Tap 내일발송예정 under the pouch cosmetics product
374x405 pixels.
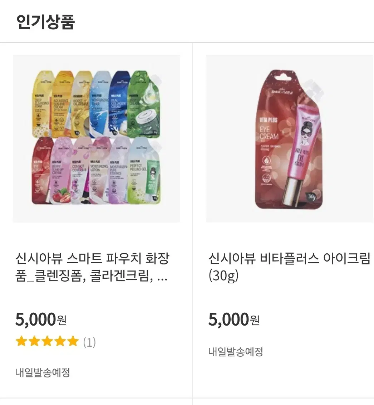coord(43,372)
